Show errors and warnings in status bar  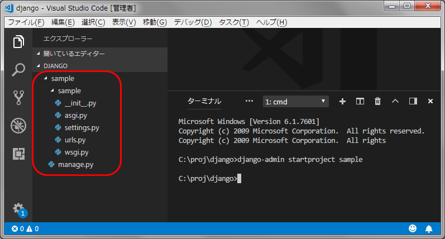pyautogui.click(x=25, y=229)
